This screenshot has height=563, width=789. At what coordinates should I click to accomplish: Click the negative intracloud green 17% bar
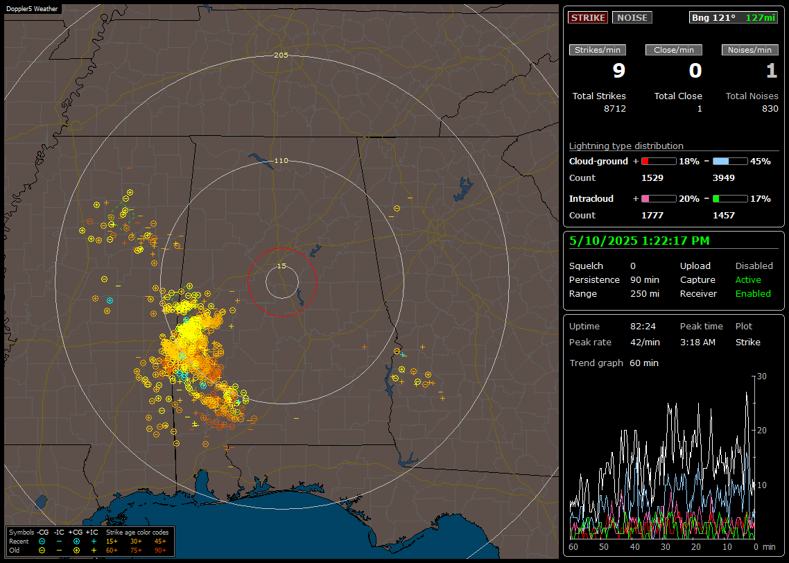pos(730,199)
